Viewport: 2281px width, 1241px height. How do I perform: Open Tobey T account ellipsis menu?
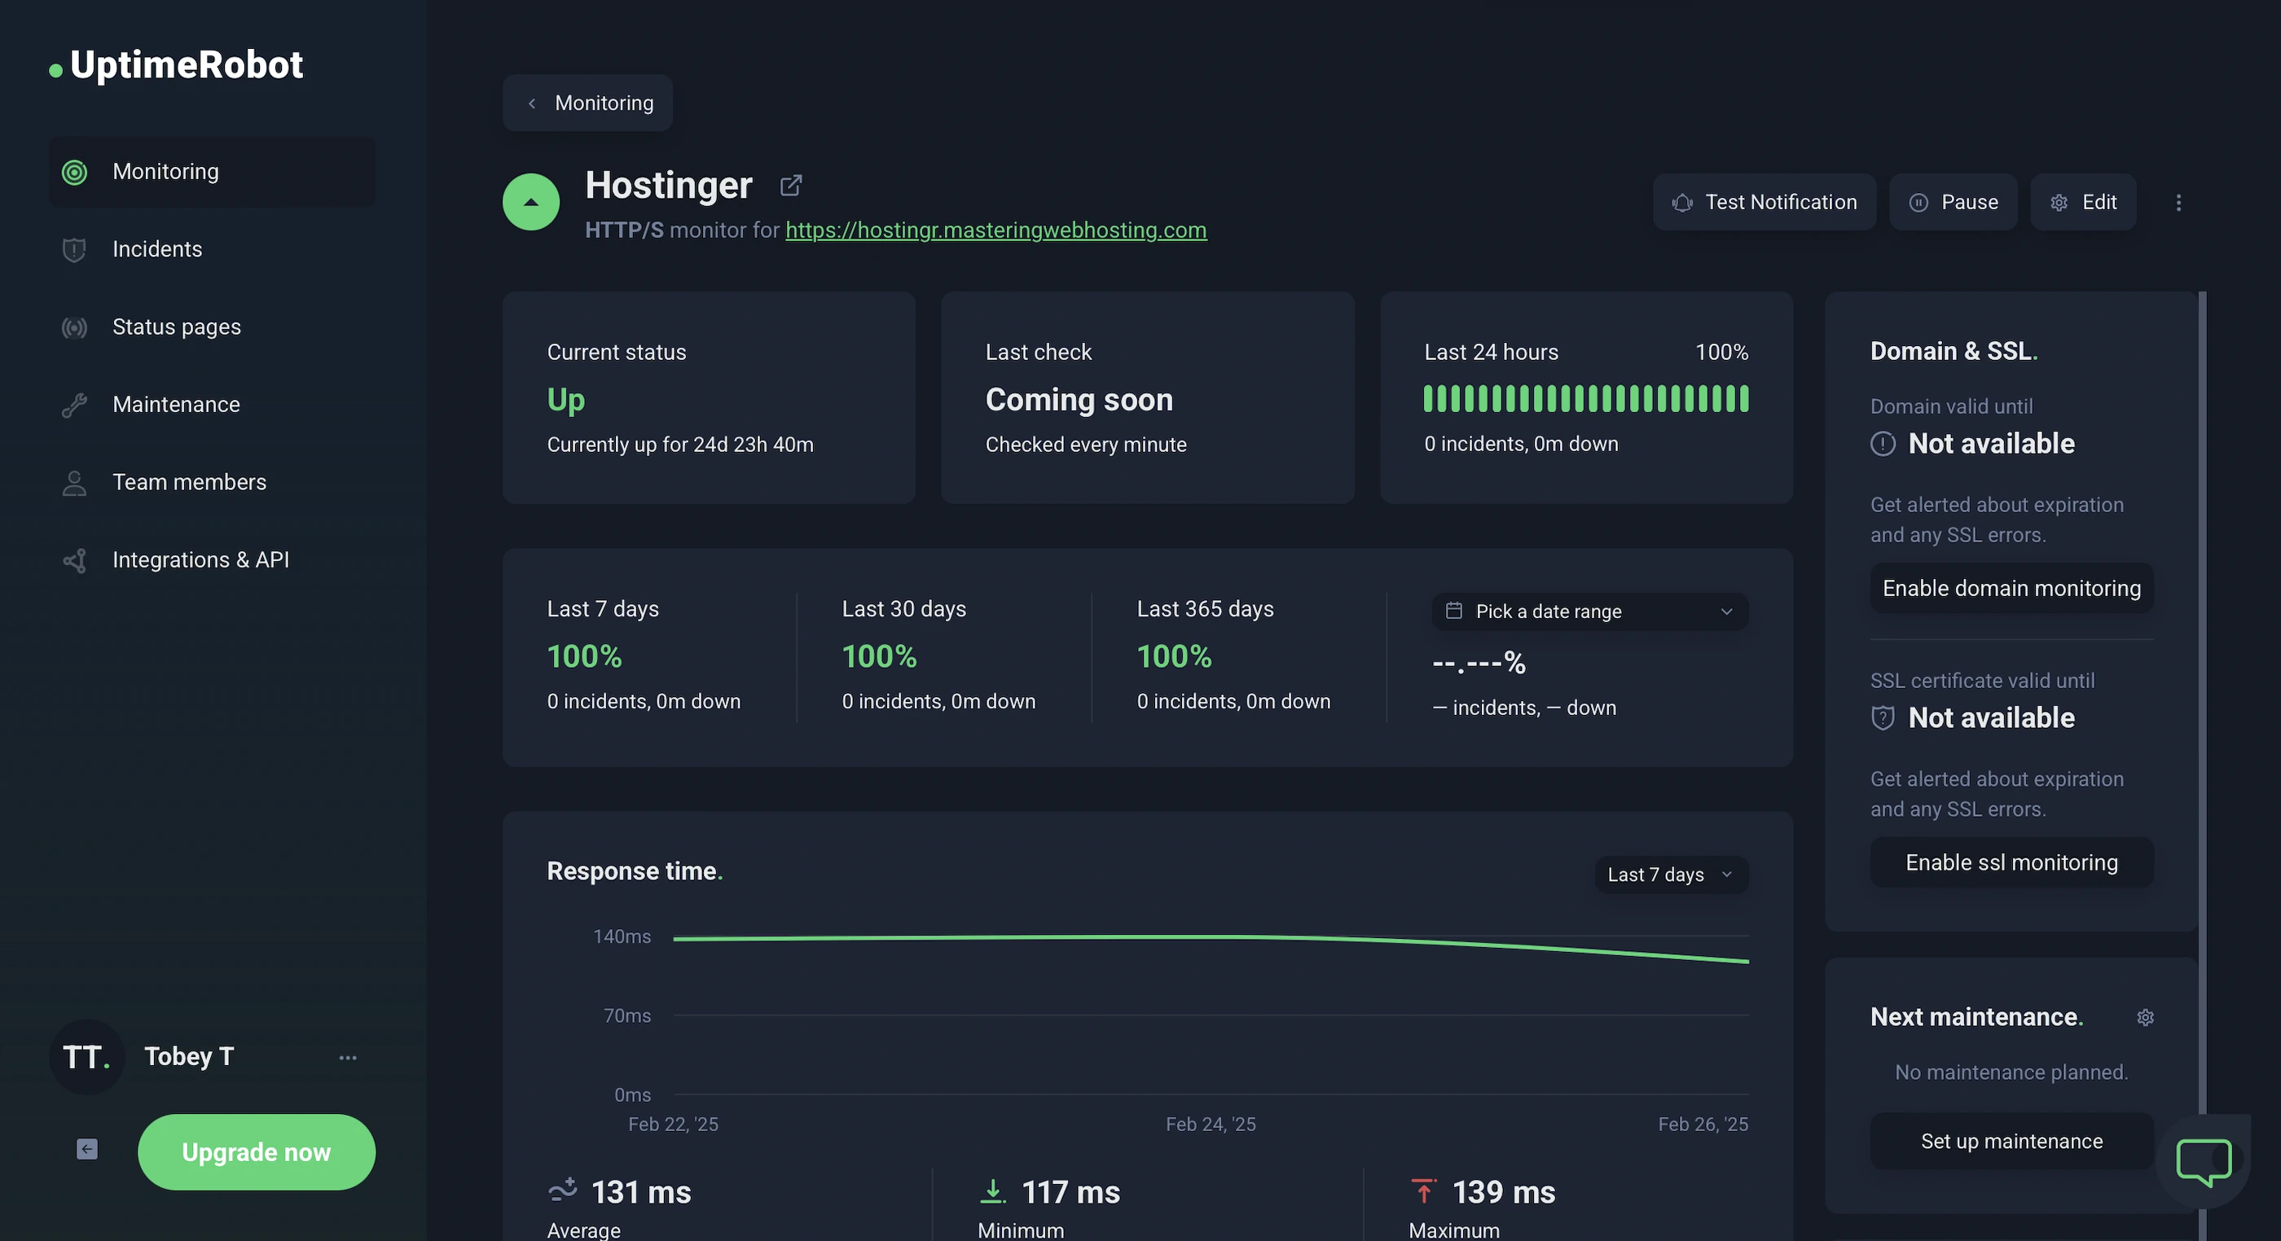click(348, 1057)
